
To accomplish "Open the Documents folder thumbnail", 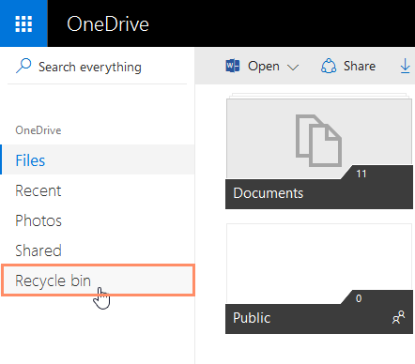I will tap(319, 138).
